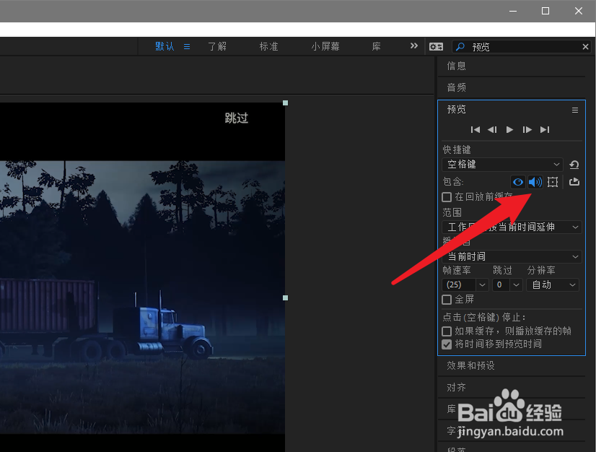Open the 效果和预设 panel
Viewport: 596px width, 452px height.
point(470,365)
